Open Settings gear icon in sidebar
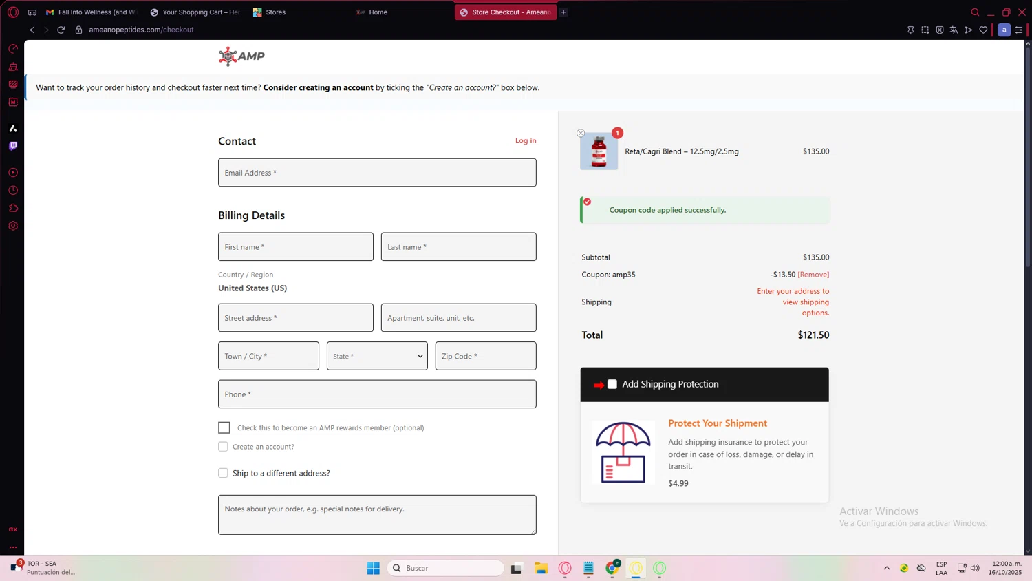 click(13, 226)
